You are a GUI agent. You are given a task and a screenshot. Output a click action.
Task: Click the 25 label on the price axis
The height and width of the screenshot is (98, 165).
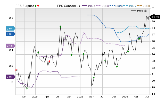coord(153,48)
